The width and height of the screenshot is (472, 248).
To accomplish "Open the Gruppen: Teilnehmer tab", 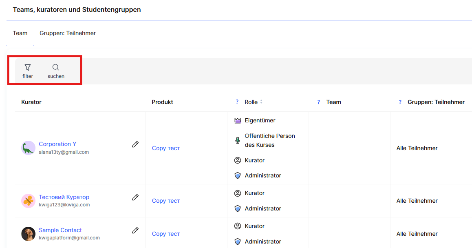I will click(68, 33).
